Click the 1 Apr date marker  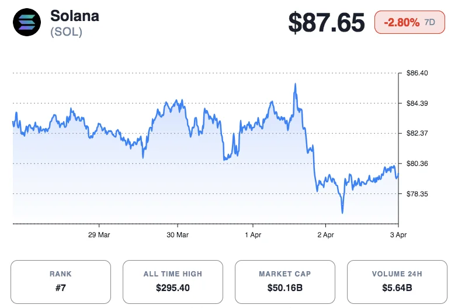click(x=252, y=234)
